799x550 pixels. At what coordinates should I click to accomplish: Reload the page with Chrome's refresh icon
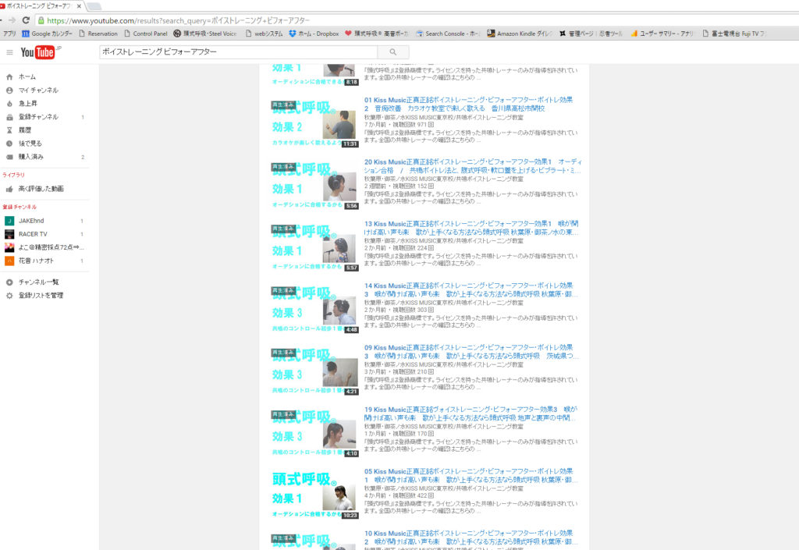coord(26,20)
